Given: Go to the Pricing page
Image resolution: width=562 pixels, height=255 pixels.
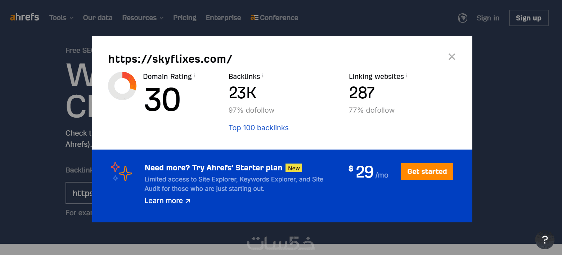Looking at the screenshot, I should [185, 18].
